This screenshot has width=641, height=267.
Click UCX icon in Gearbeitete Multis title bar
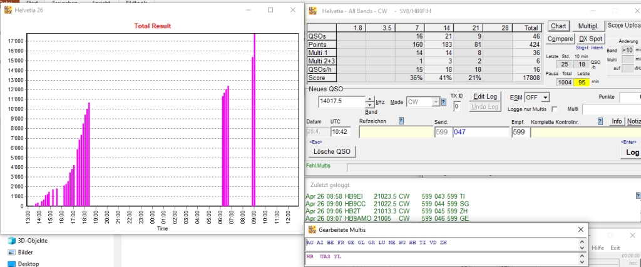pyautogui.click(x=312, y=230)
